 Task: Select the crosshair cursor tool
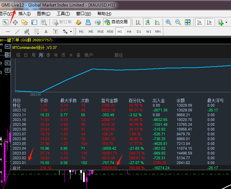pyautogui.click(x=15, y=22)
